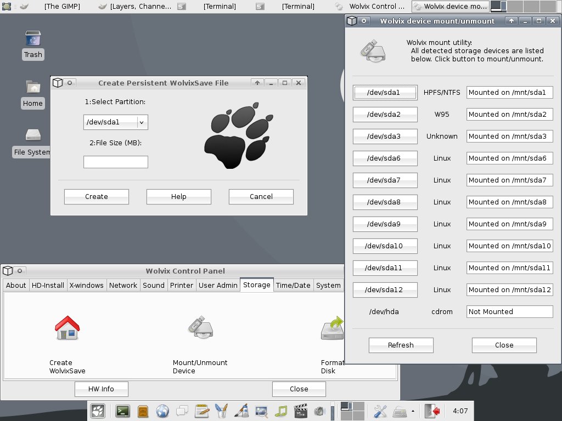Click the logout door icon in panel
The width and height of the screenshot is (562, 421).
(x=432, y=411)
